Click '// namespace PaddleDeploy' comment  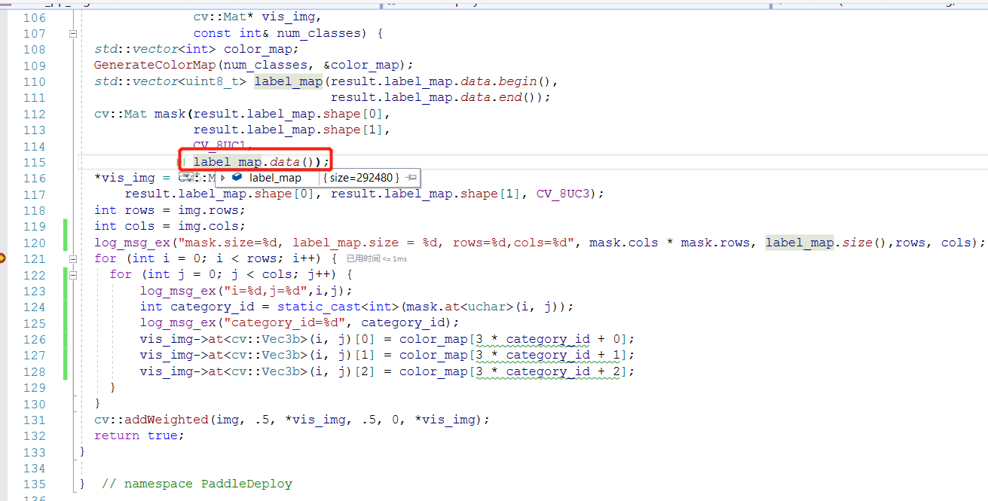tap(197, 484)
